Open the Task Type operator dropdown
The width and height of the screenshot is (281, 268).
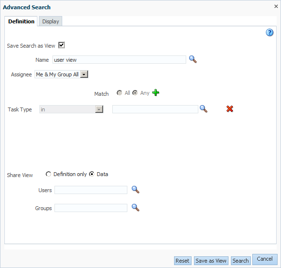coord(99,109)
